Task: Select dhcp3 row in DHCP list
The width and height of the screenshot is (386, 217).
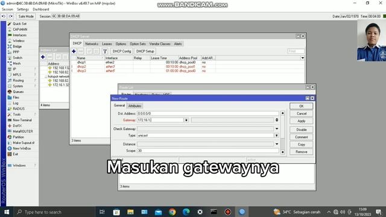Action: coord(187,71)
